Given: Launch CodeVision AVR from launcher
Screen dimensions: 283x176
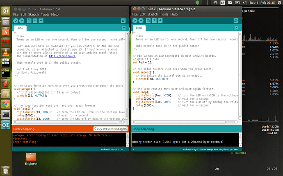Looking at the screenshot, I should click(x=6, y=42).
